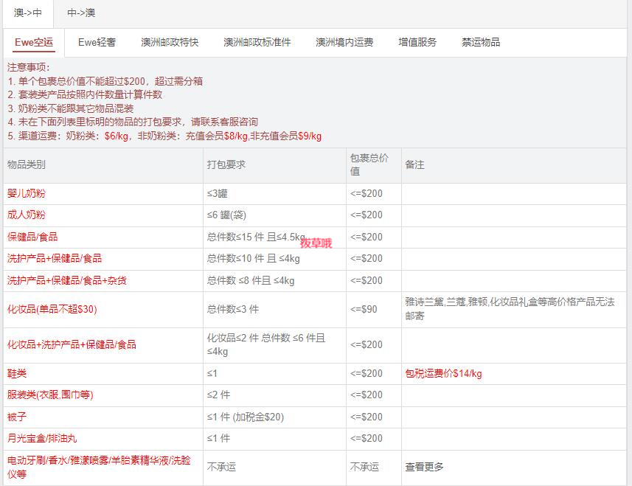The height and width of the screenshot is (486, 632).
Task: Open the 澳洲邮政标准件 tab
Action: (x=257, y=42)
